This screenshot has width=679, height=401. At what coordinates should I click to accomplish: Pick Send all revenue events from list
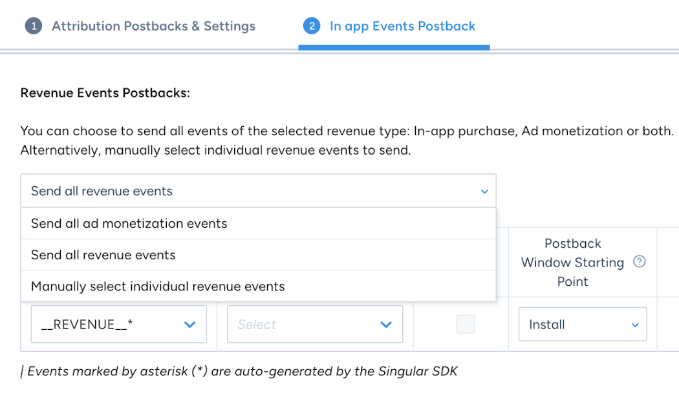[103, 255]
